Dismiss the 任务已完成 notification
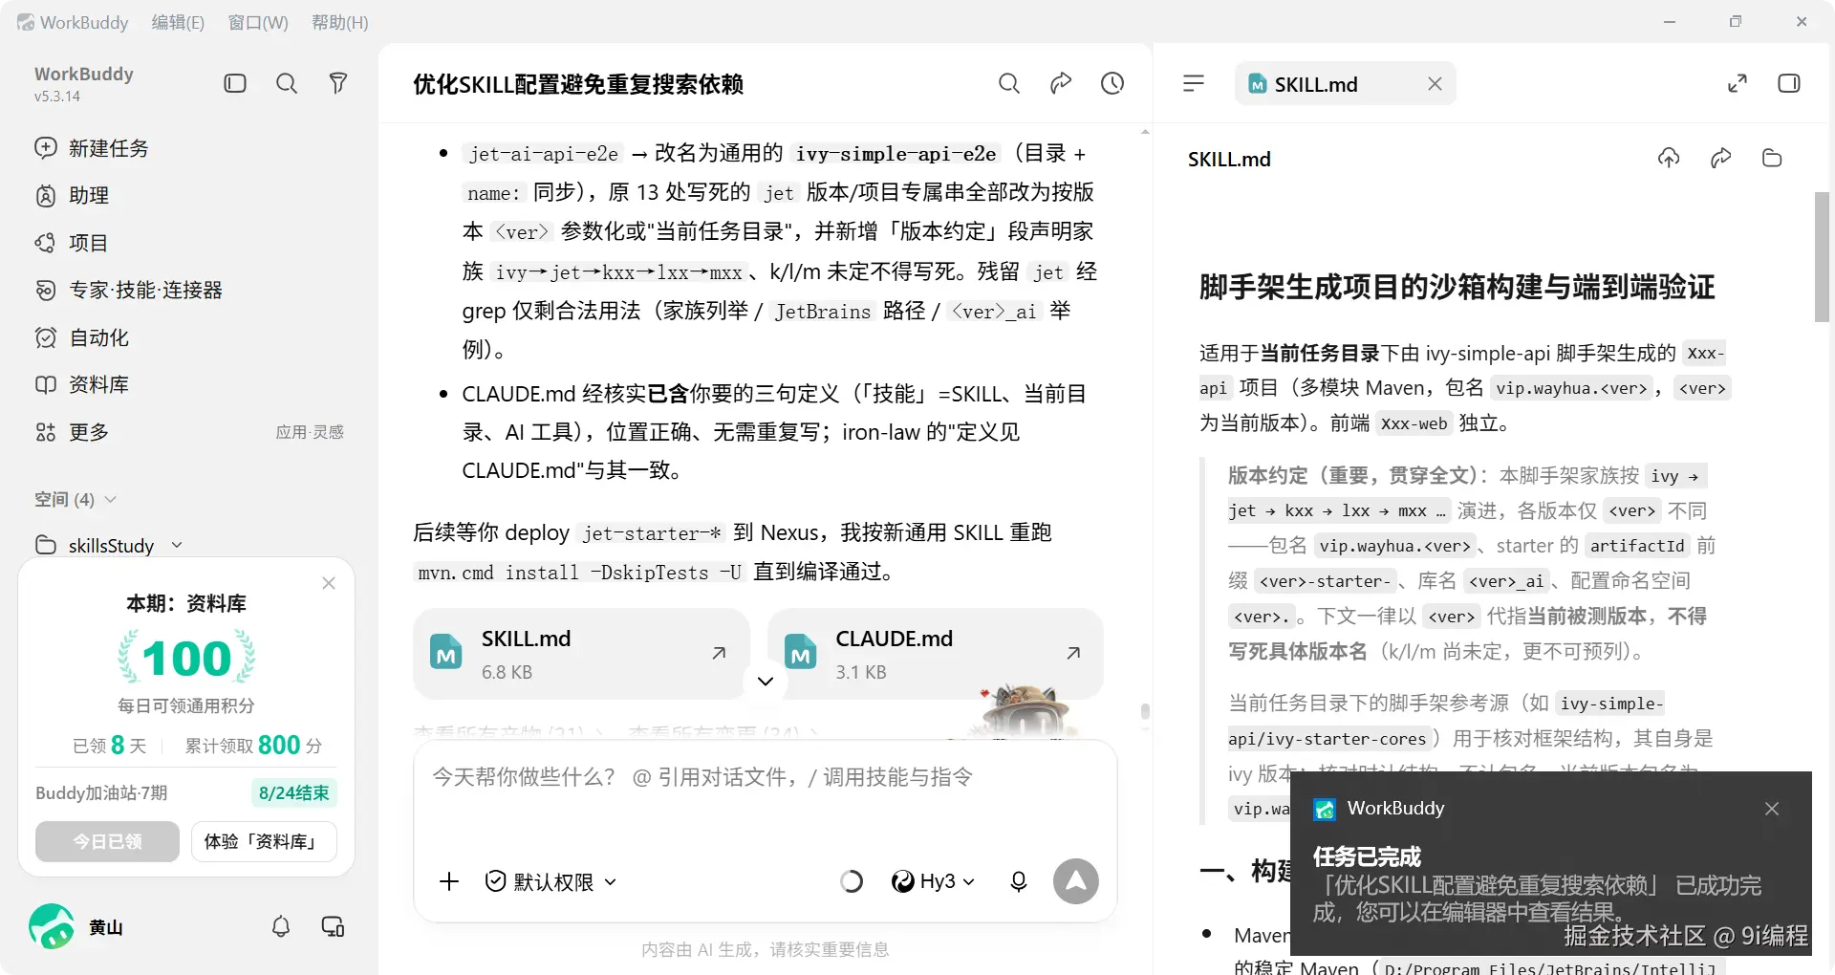 coord(1772,809)
